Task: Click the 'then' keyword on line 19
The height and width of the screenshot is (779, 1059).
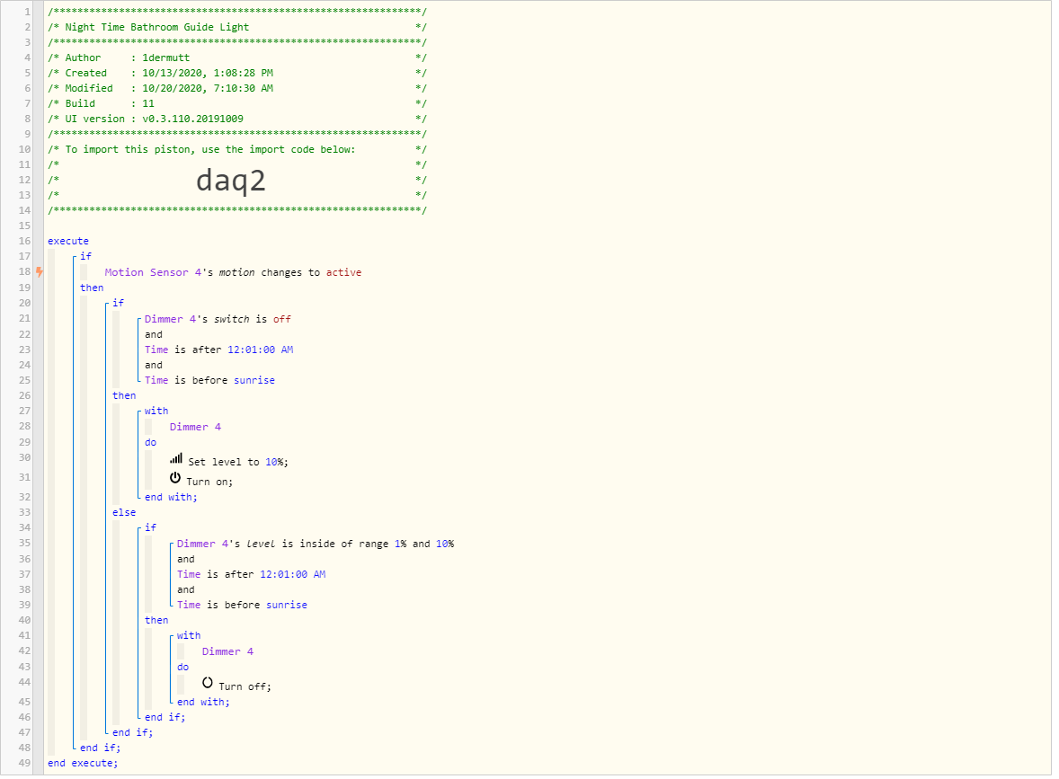Action: click(x=92, y=288)
